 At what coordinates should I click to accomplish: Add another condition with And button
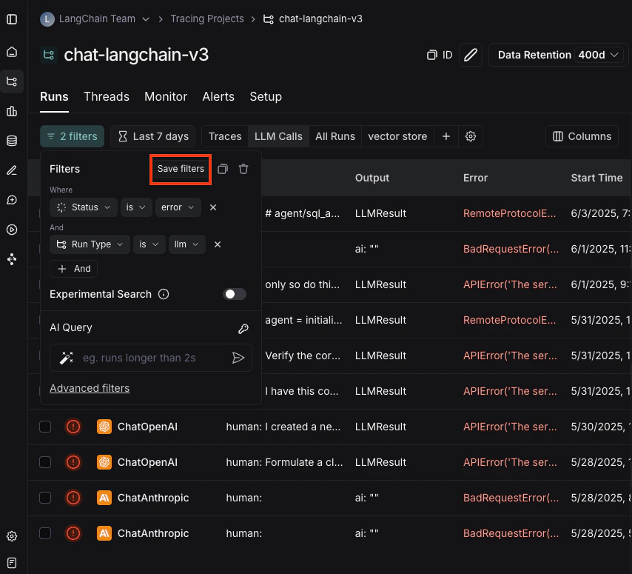tap(73, 269)
